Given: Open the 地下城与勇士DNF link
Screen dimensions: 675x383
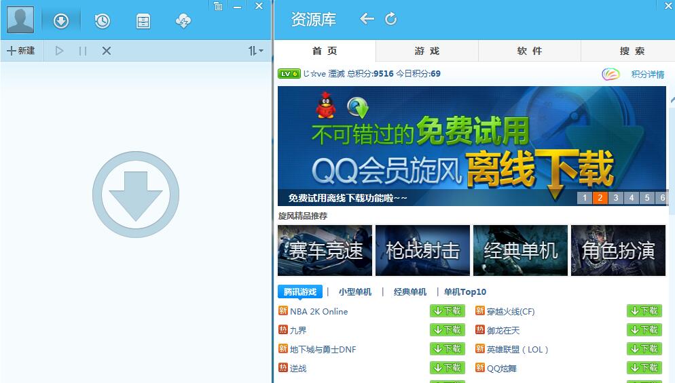Looking at the screenshot, I should point(323,350).
